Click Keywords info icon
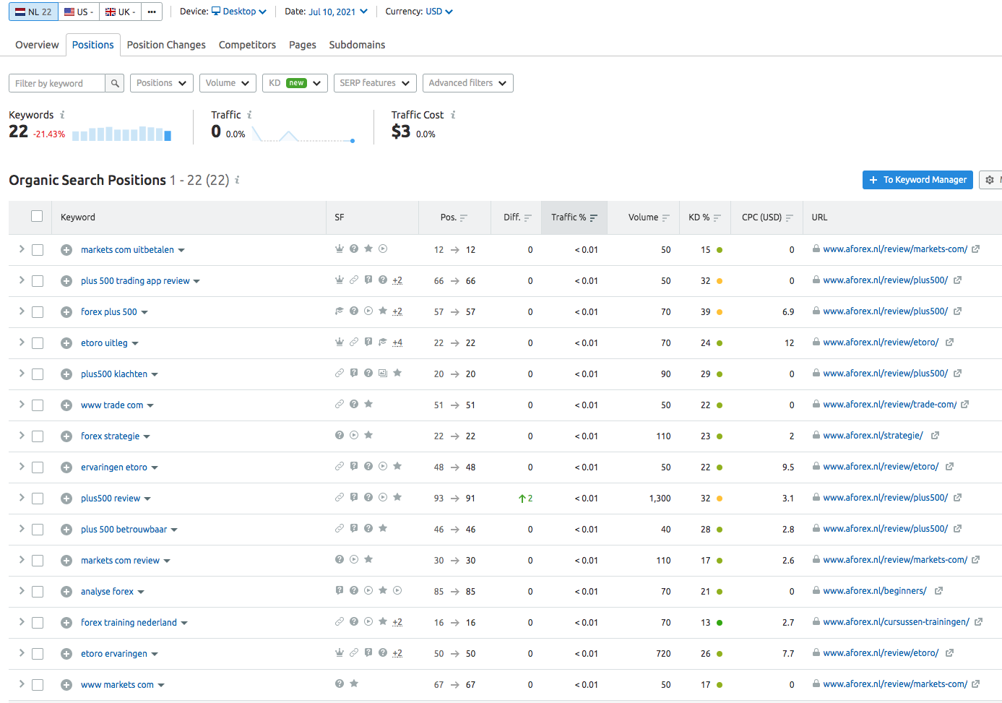Screen dimensions: 1002x703 [62, 115]
